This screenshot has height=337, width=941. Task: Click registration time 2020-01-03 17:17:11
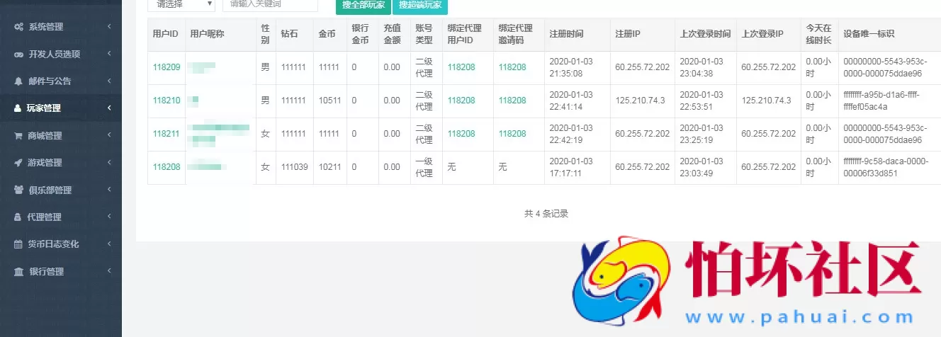coord(571,167)
